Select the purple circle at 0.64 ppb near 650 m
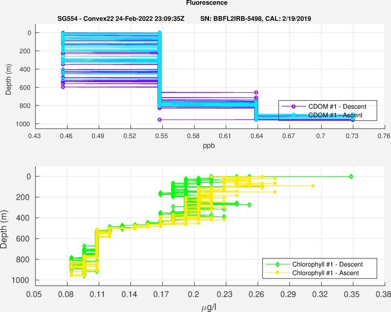This screenshot has width=391, height=312. (256, 93)
